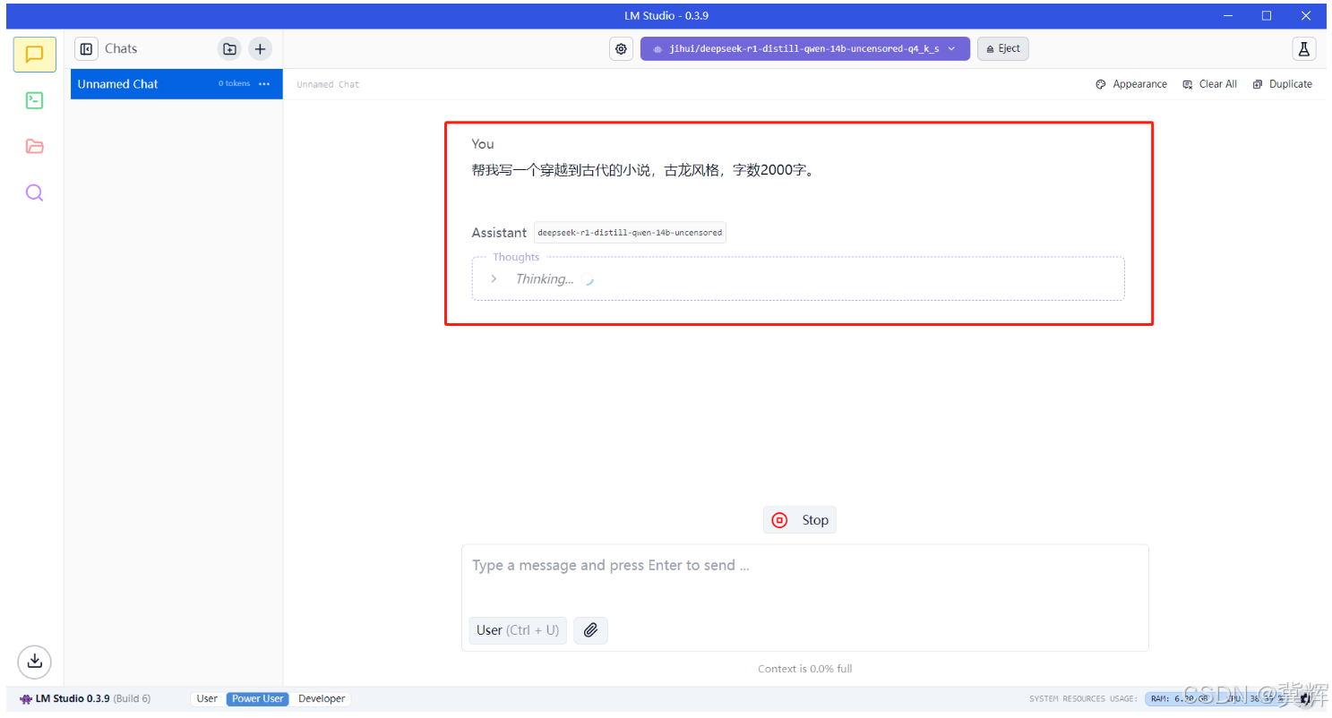This screenshot has width=1332, height=718.
Task: Minimize the LM Studio window
Action: pos(1228,15)
